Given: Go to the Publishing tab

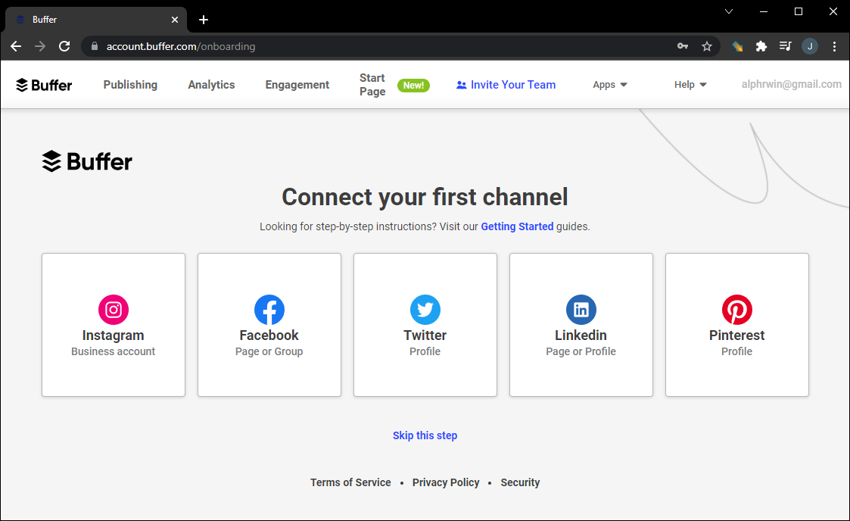Looking at the screenshot, I should pyautogui.click(x=130, y=85).
